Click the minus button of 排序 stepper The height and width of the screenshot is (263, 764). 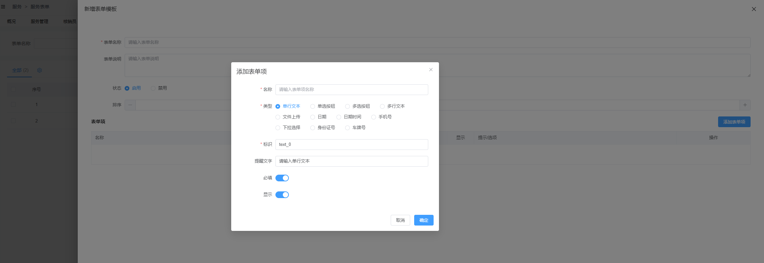click(130, 105)
